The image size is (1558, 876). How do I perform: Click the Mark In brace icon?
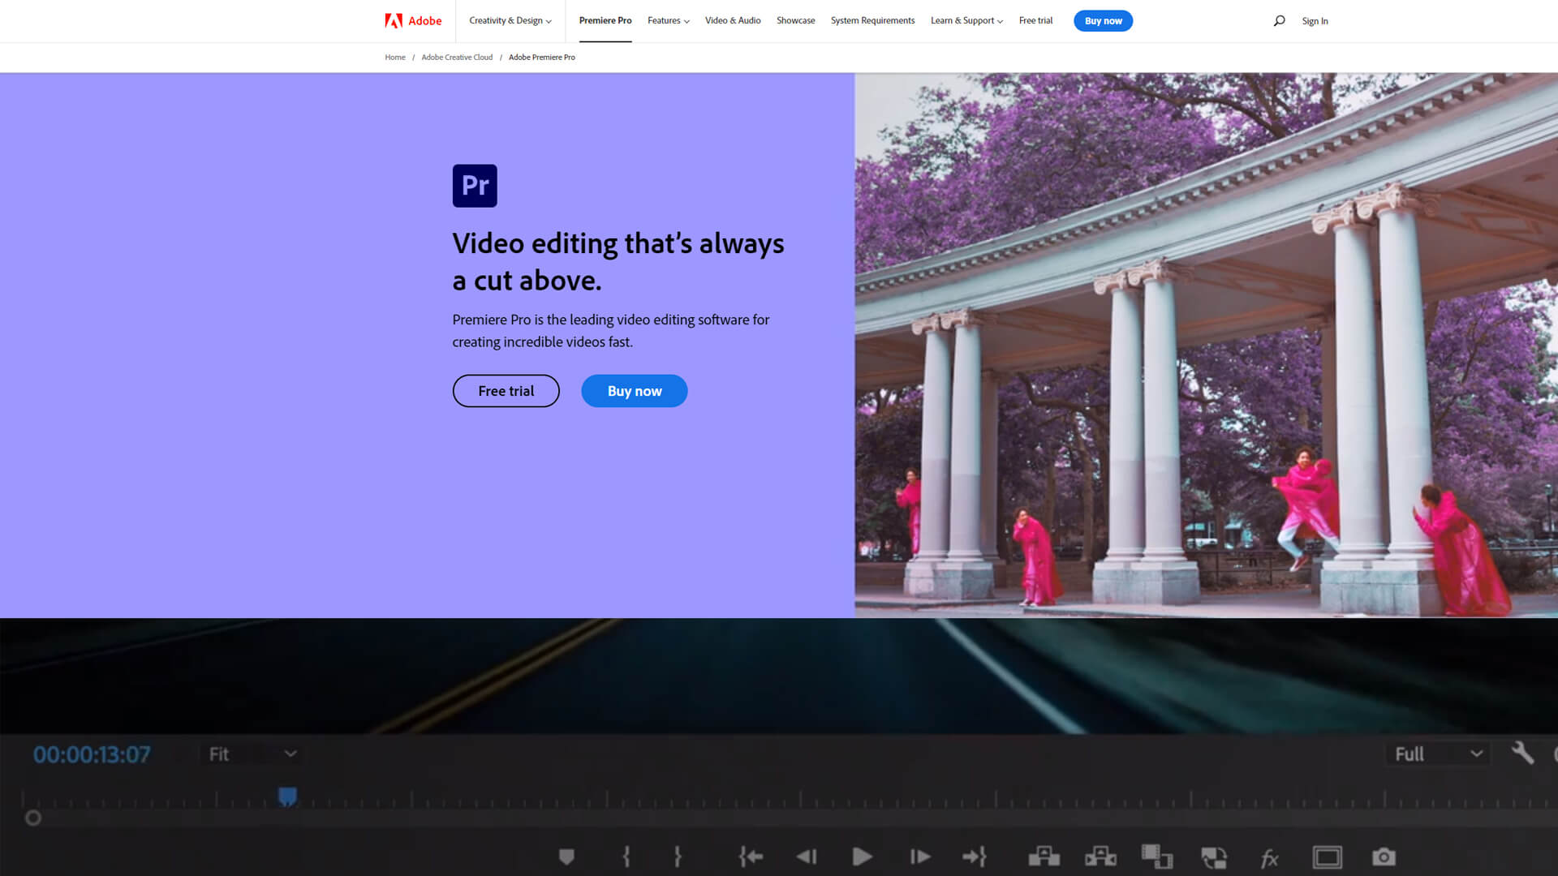click(626, 857)
